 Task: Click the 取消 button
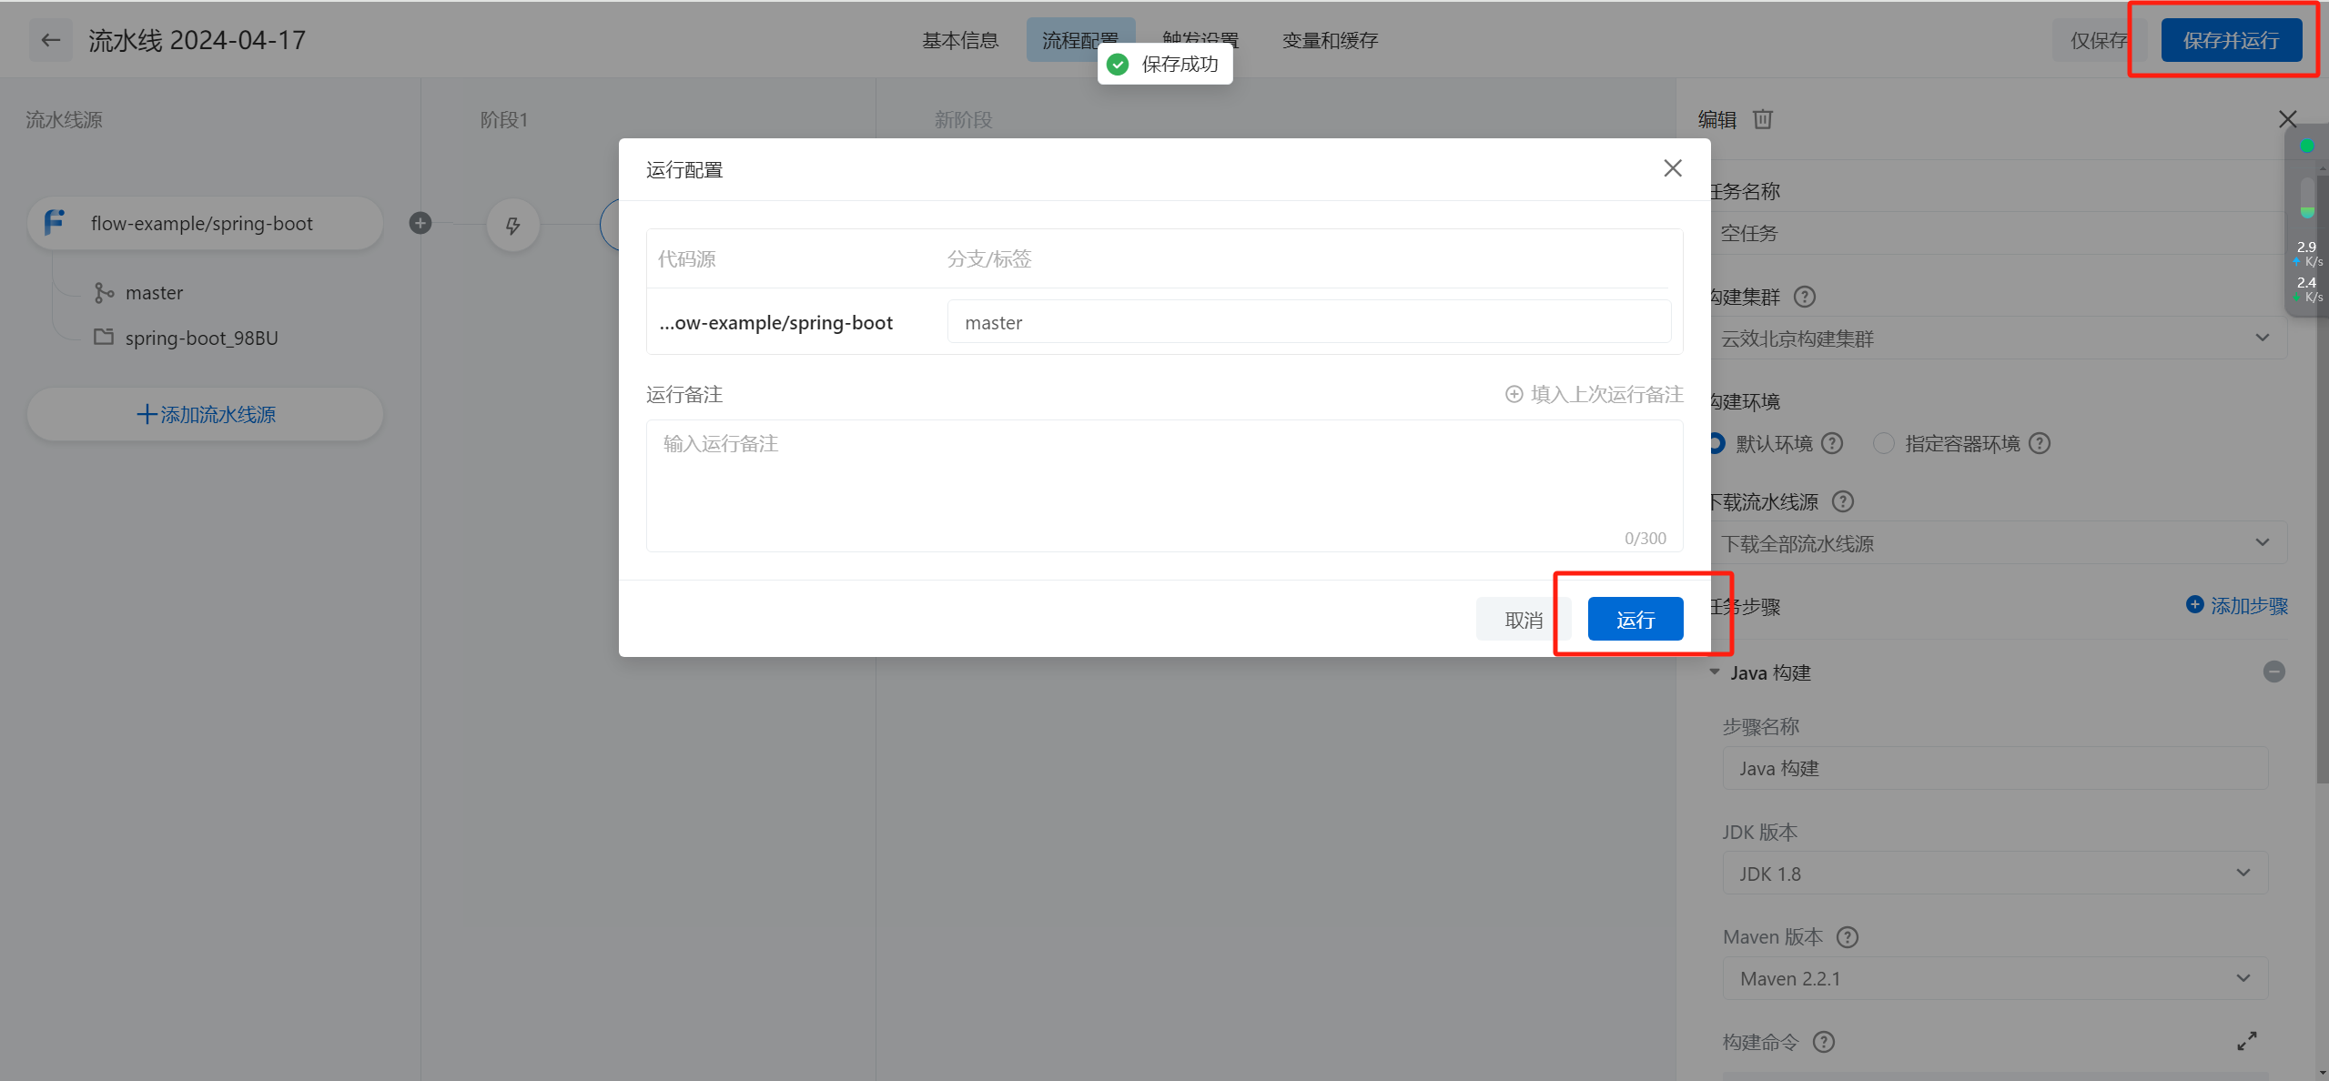click(1523, 620)
